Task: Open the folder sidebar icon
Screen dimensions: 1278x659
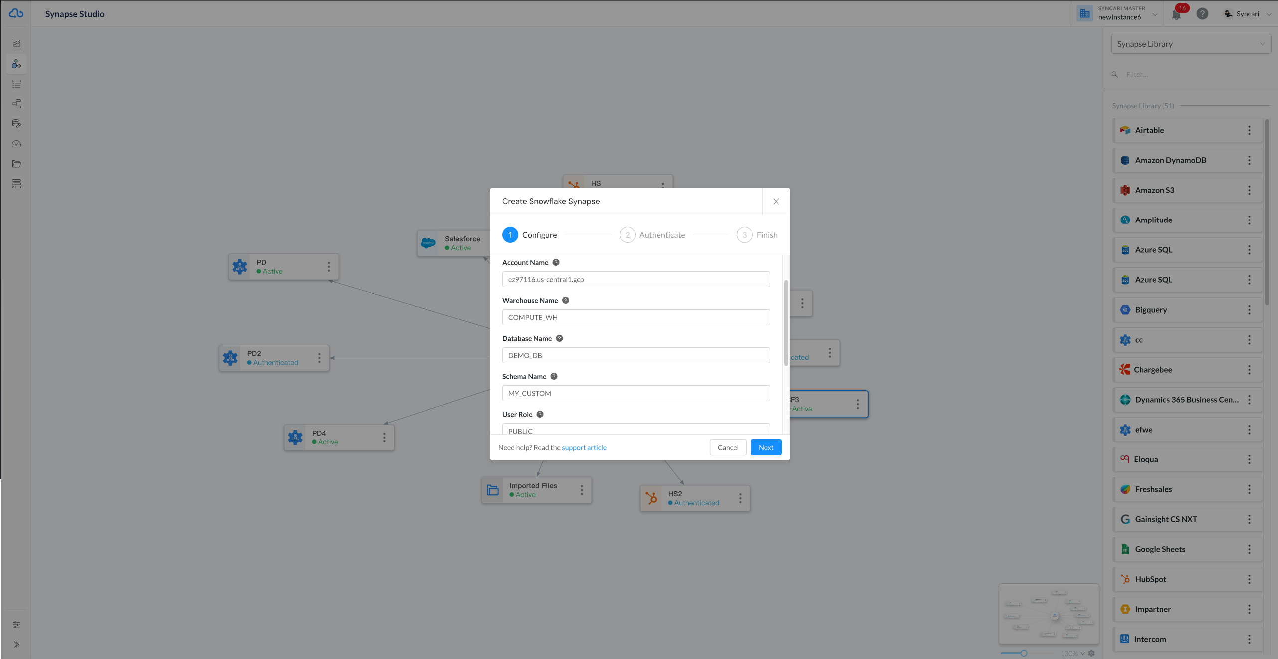Action: tap(16, 164)
